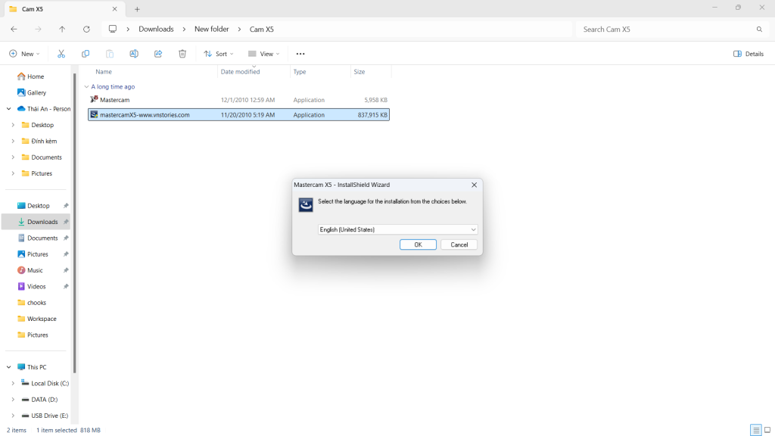
Task: Click the Share icon in toolbar
Action: click(x=158, y=54)
